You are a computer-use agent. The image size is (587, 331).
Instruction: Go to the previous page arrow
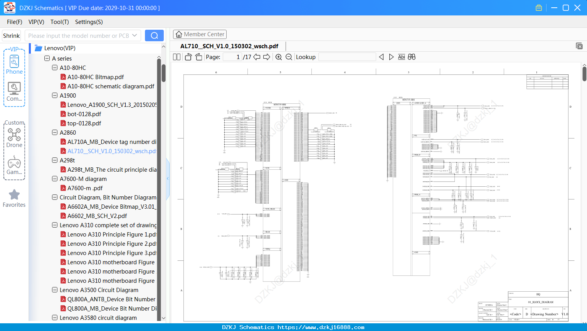[x=257, y=57]
